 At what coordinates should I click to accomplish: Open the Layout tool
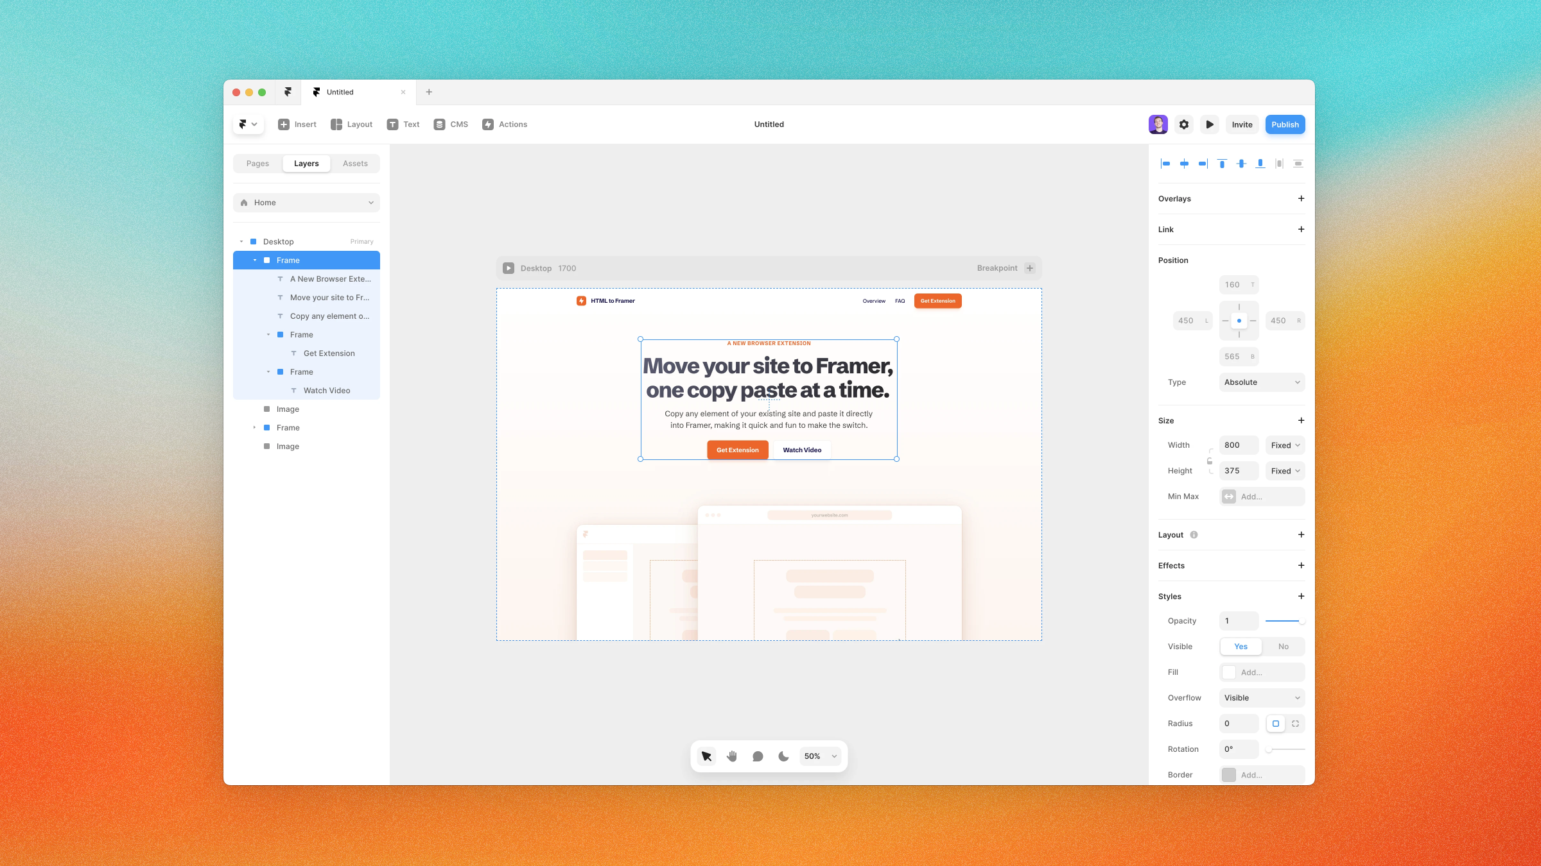click(x=351, y=124)
